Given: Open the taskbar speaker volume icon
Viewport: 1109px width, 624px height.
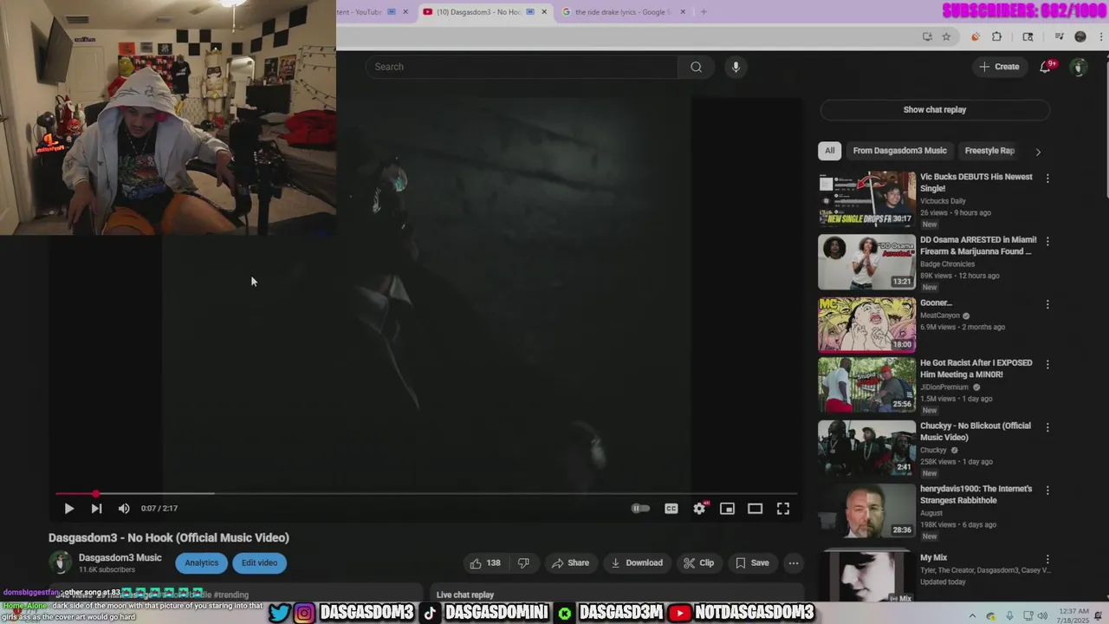Looking at the screenshot, I should 1043,615.
